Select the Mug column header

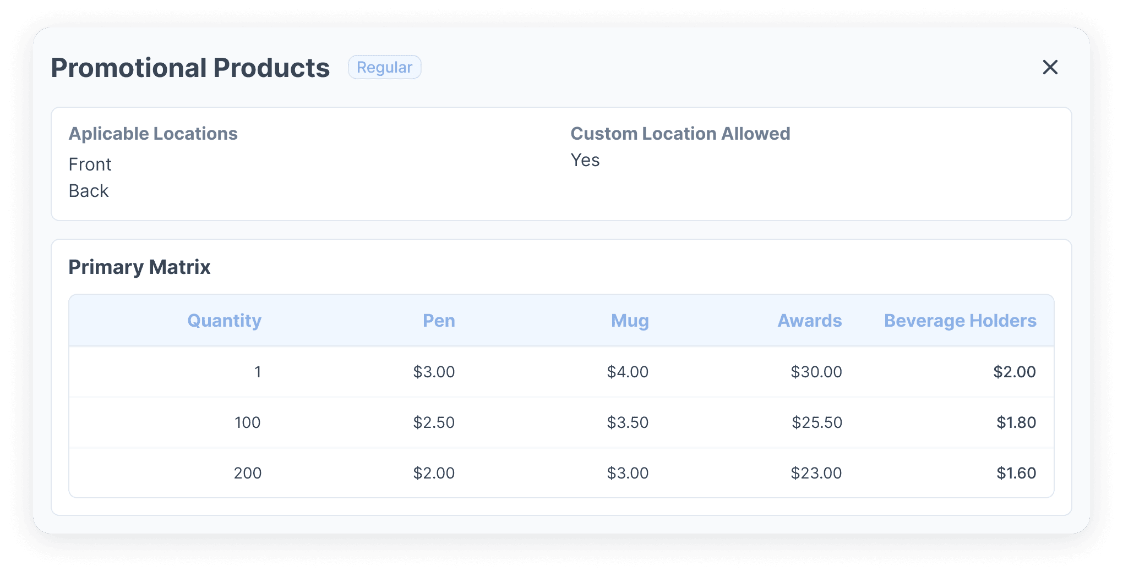point(630,321)
